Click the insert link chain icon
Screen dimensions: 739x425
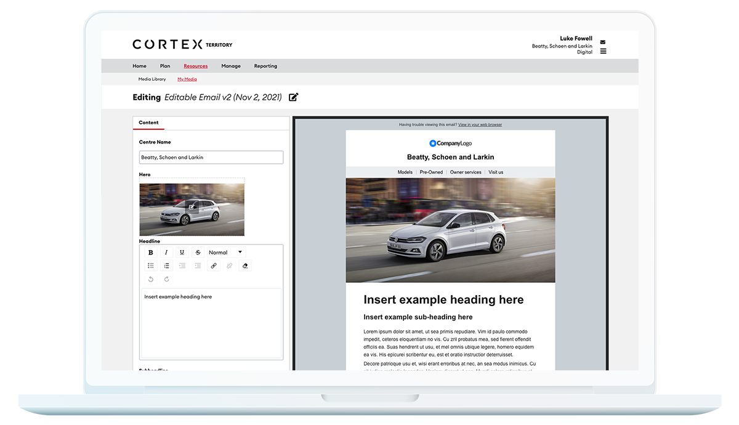point(214,266)
